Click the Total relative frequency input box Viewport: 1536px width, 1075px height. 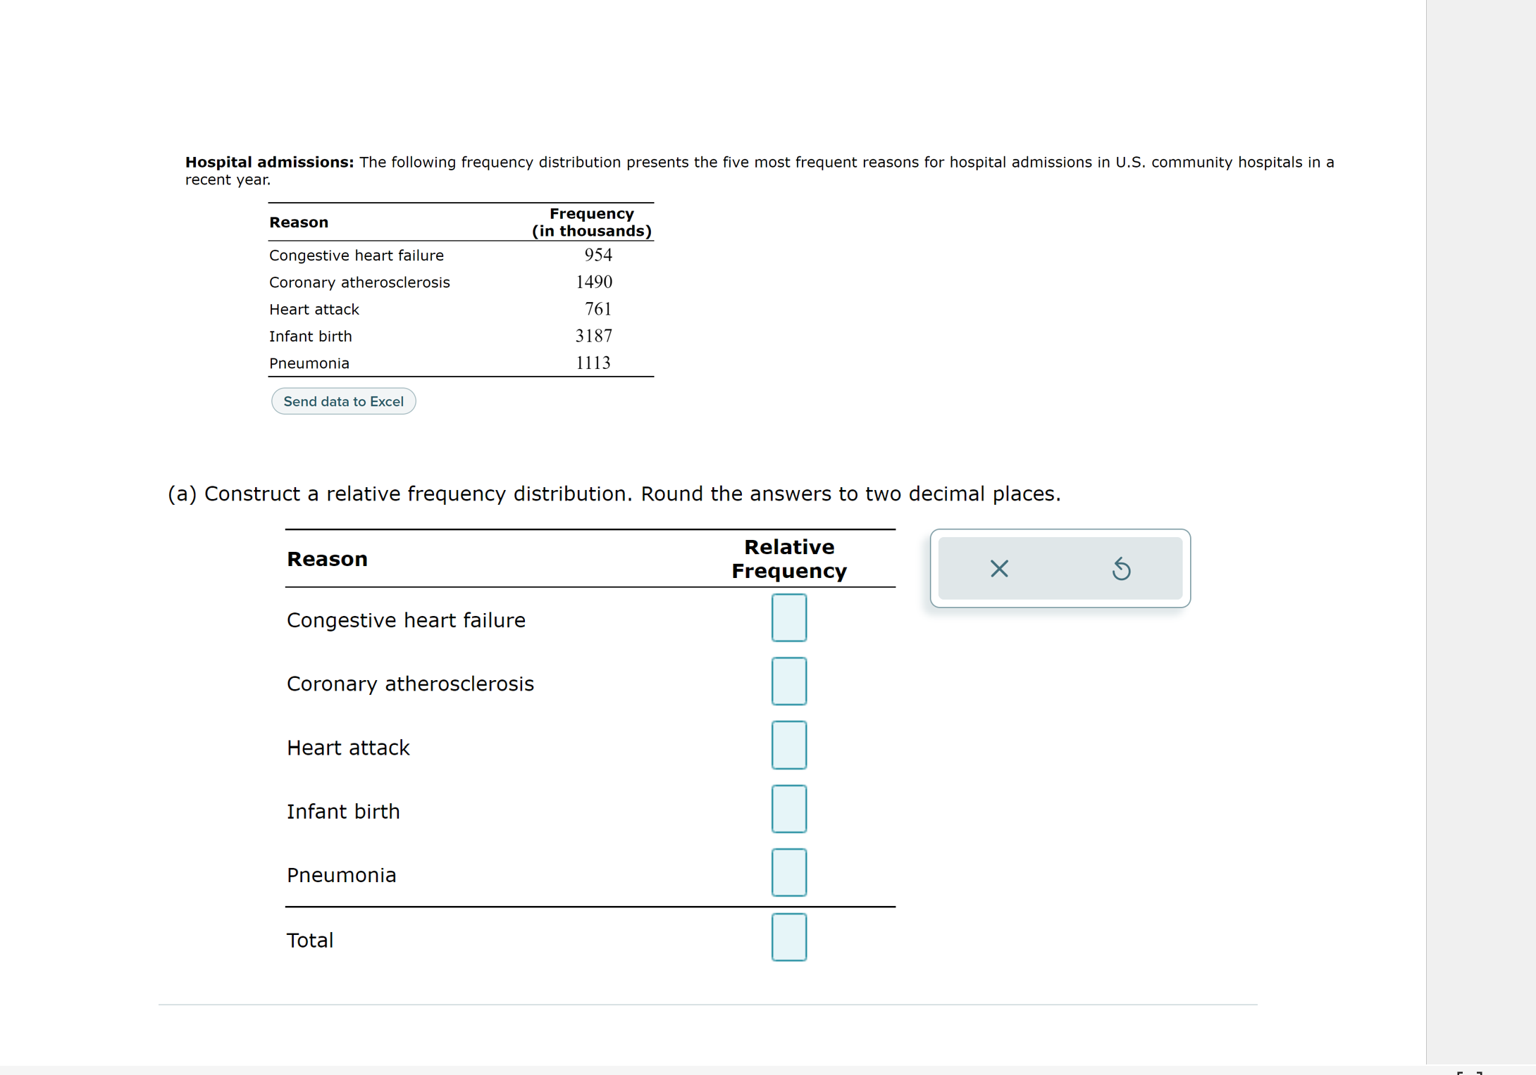point(788,937)
